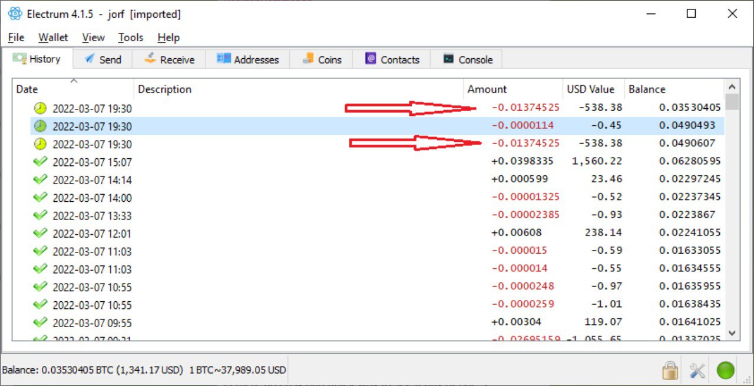Click the checkmark icon on the -0.0000248 transaction
This screenshot has width=754, height=386.
click(40, 287)
